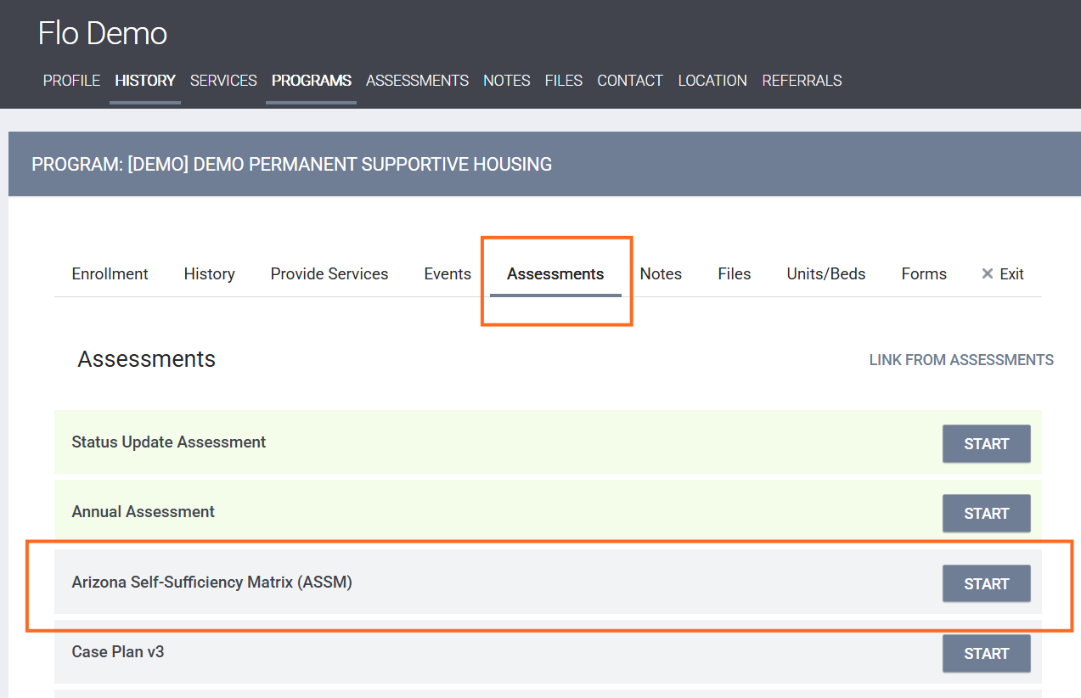Viewport: 1081px width, 698px height.
Task: Switch to the program Enrollment tab
Action: pos(110,274)
